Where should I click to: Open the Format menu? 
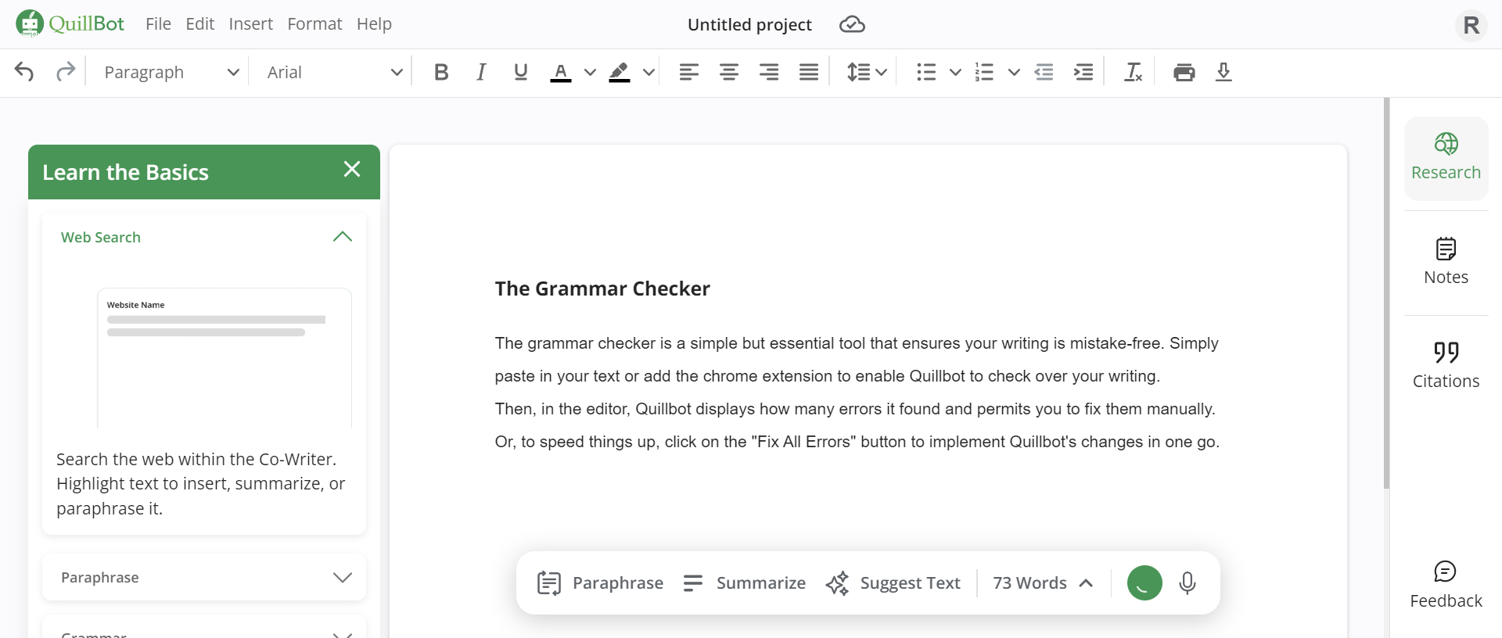coord(314,24)
